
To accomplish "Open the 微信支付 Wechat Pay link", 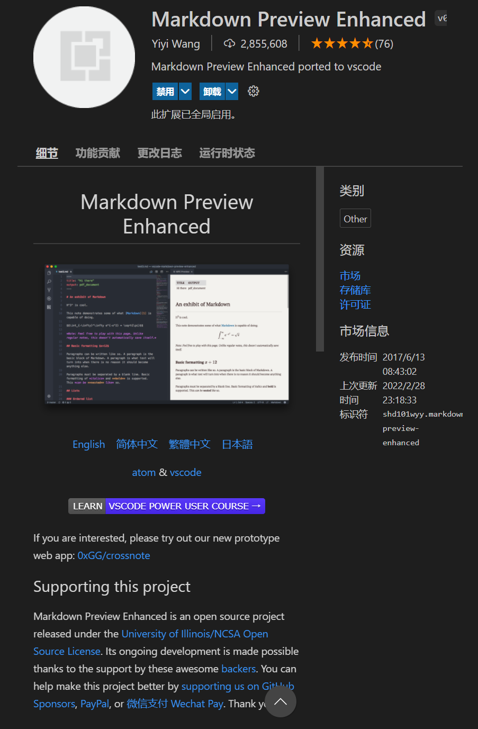I will [175, 704].
